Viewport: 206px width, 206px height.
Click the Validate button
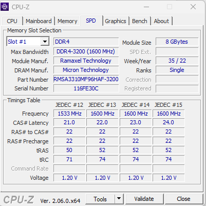pos(144,199)
